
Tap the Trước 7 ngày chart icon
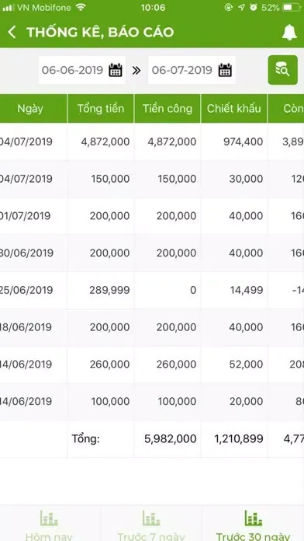pyautogui.click(x=151, y=518)
